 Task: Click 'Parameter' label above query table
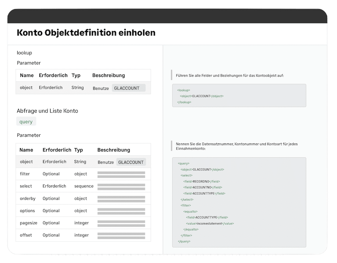29,135
